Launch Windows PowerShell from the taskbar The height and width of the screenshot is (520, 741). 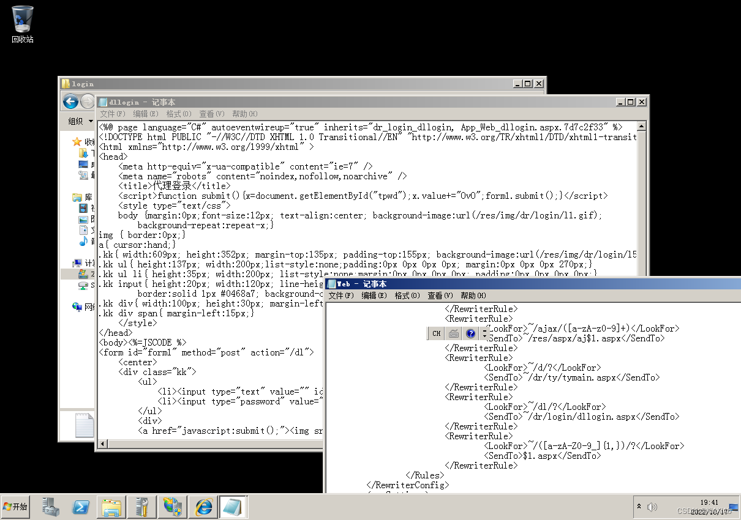81,507
